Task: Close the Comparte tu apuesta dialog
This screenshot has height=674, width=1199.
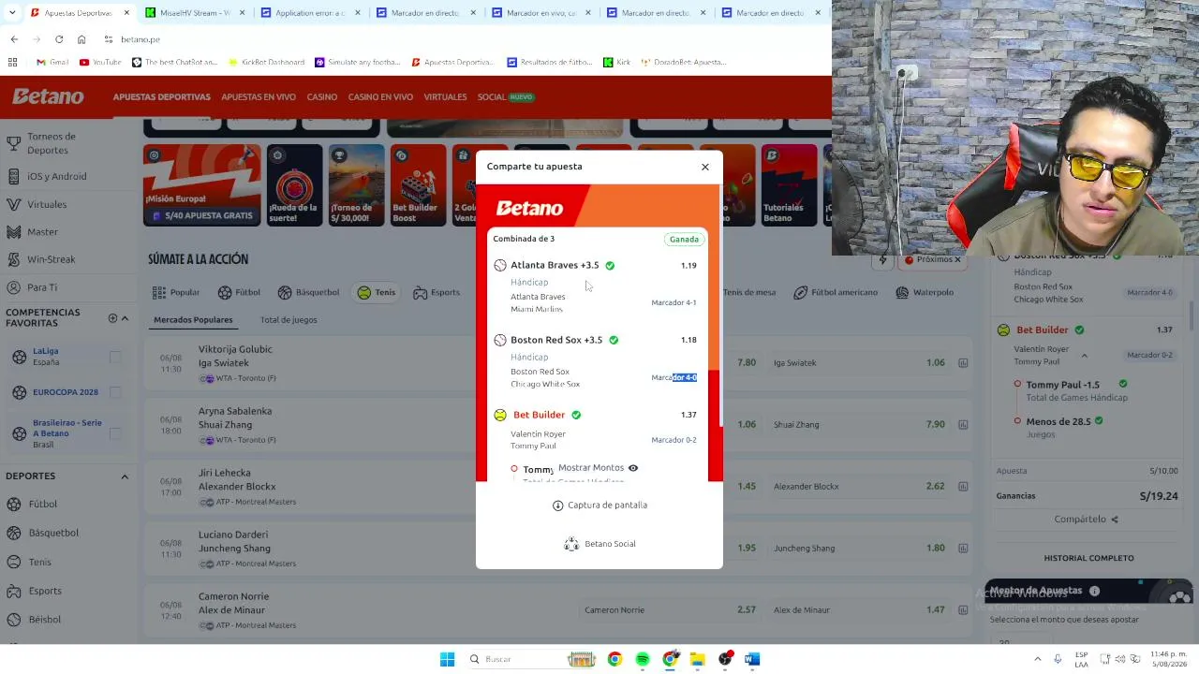Action: [x=705, y=167]
